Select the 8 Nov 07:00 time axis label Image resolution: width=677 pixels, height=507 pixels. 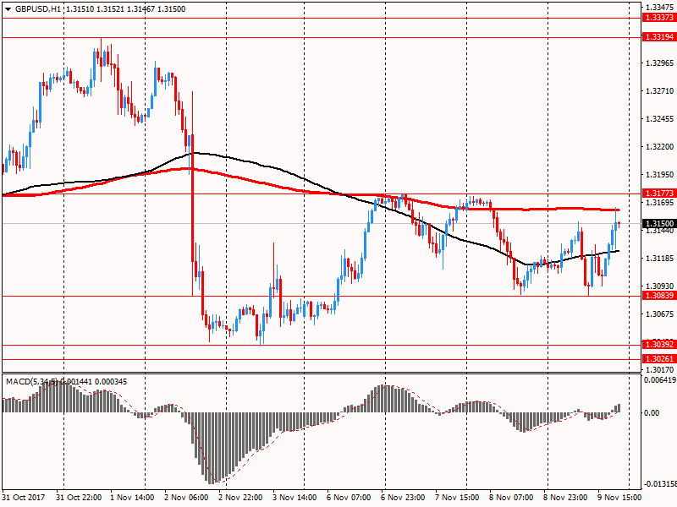511,497
